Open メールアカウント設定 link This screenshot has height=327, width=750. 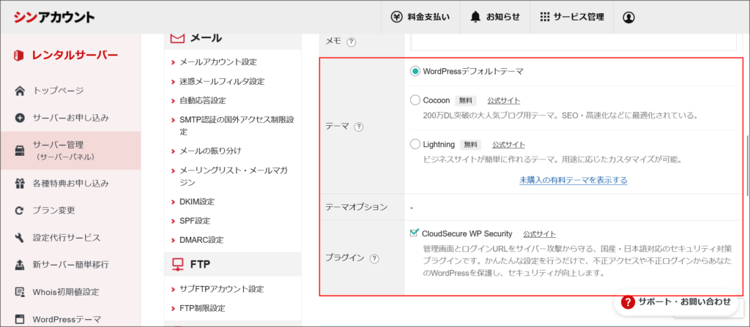pyautogui.click(x=218, y=62)
